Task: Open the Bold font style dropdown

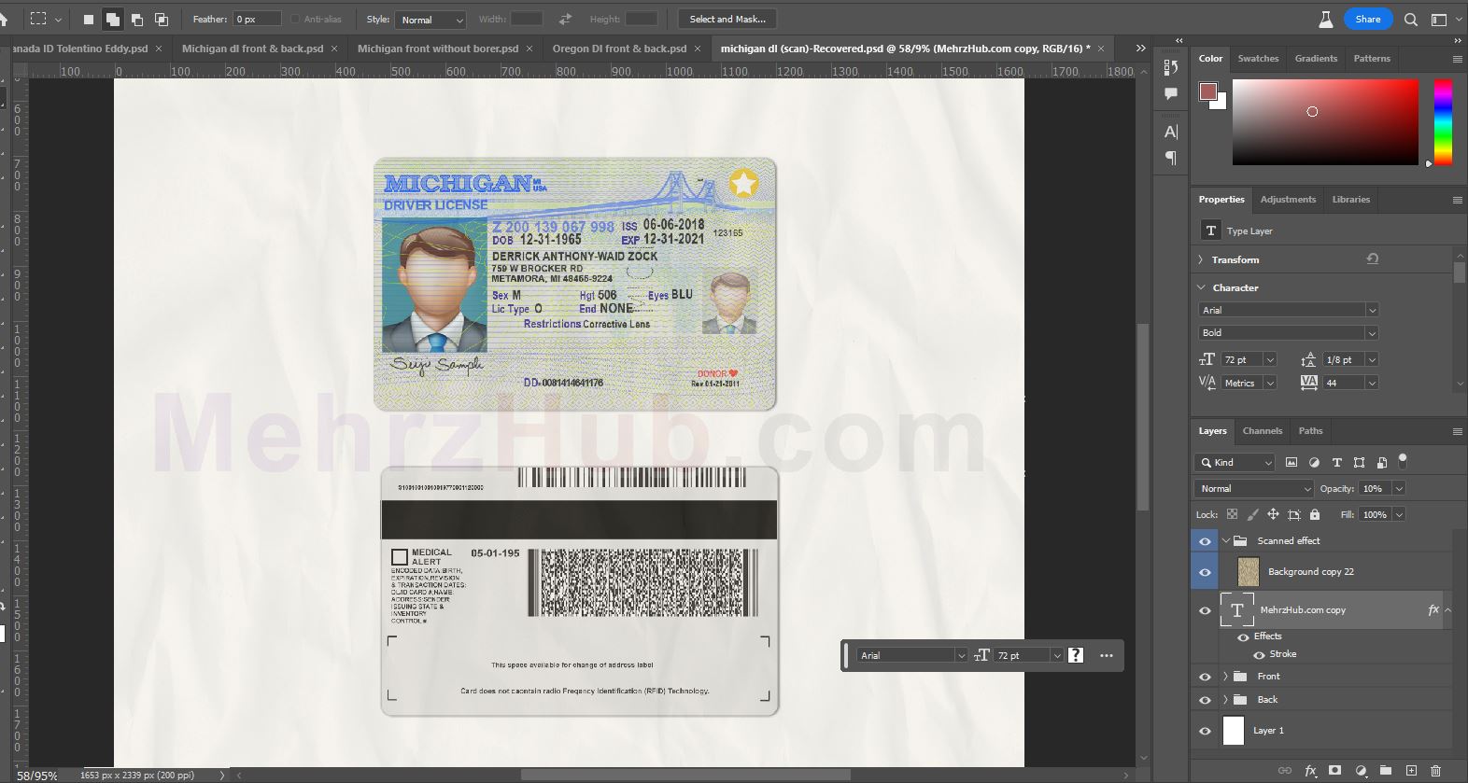Action: [1289, 332]
